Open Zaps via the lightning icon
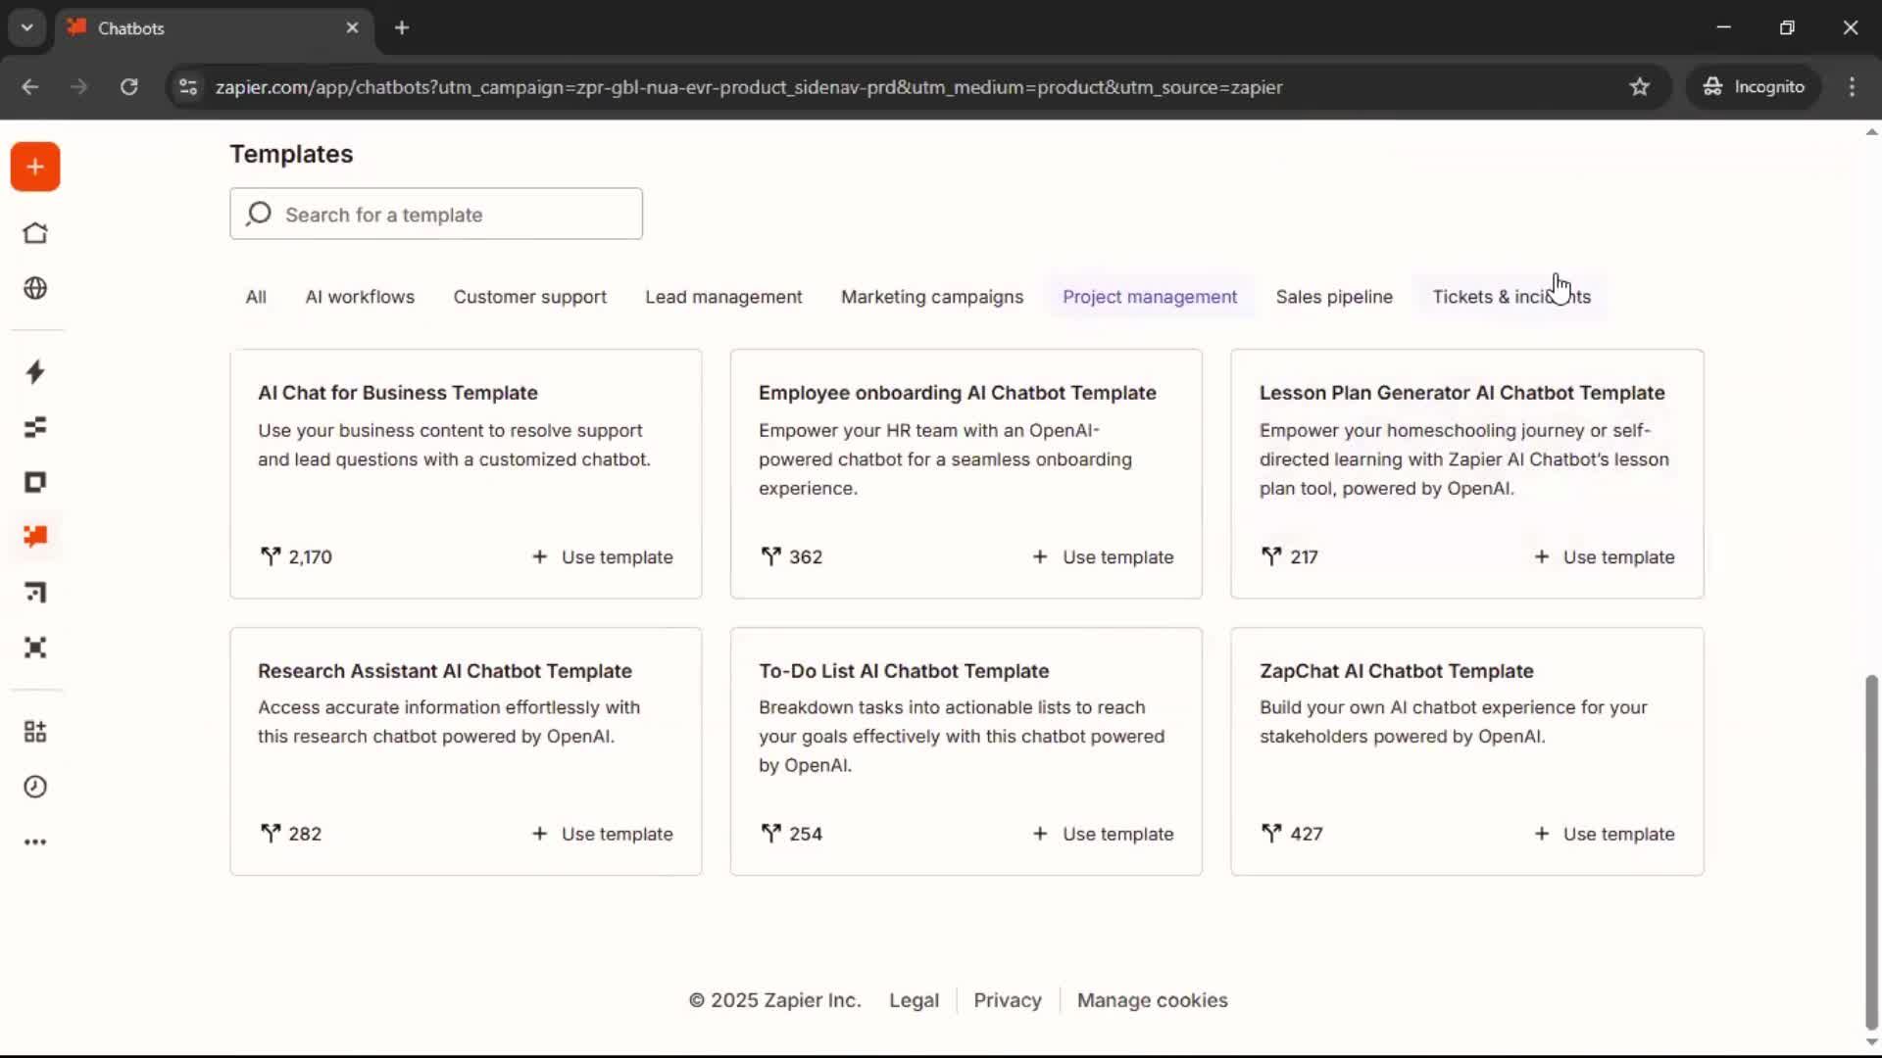This screenshot has width=1882, height=1058. 35,372
